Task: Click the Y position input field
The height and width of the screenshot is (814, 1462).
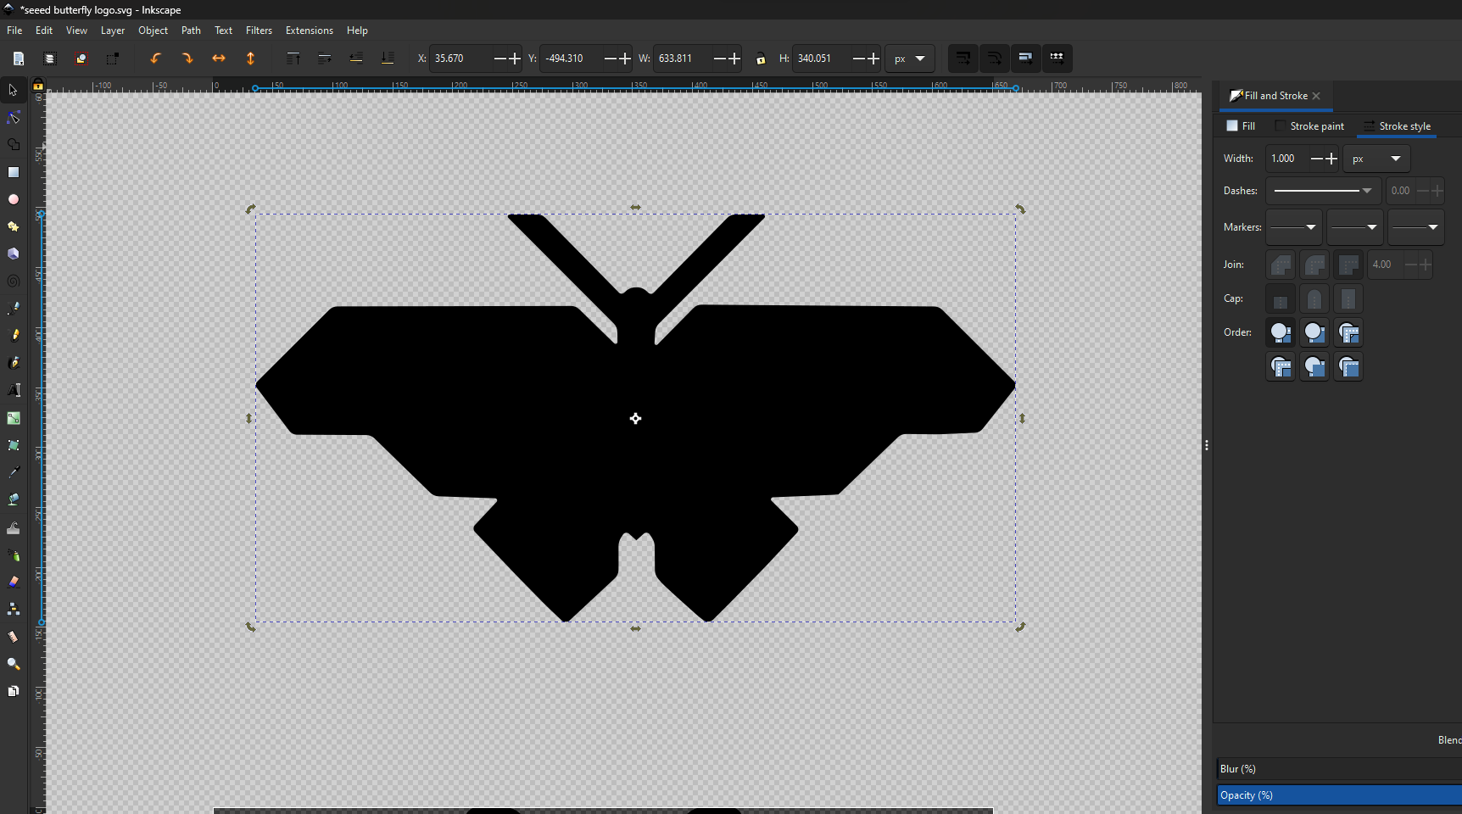Action: [x=571, y=59]
